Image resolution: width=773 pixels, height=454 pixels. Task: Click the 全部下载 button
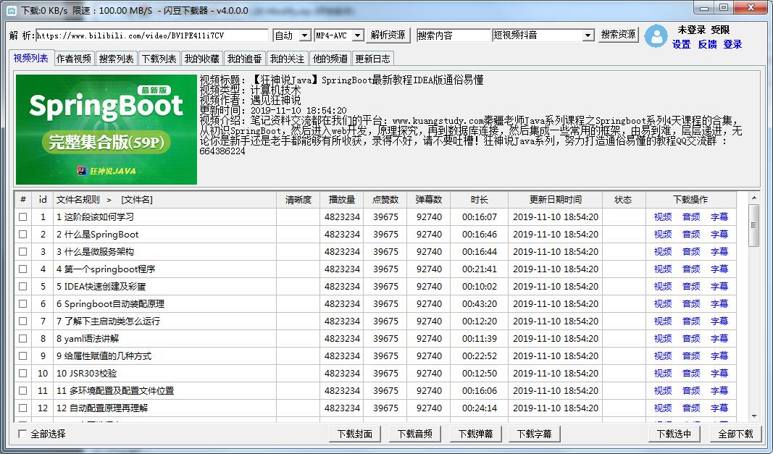pos(735,434)
